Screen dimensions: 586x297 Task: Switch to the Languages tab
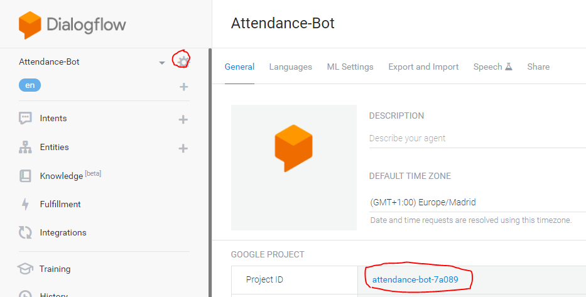click(290, 67)
